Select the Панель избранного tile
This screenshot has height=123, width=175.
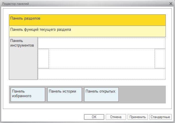(x=28, y=95)
